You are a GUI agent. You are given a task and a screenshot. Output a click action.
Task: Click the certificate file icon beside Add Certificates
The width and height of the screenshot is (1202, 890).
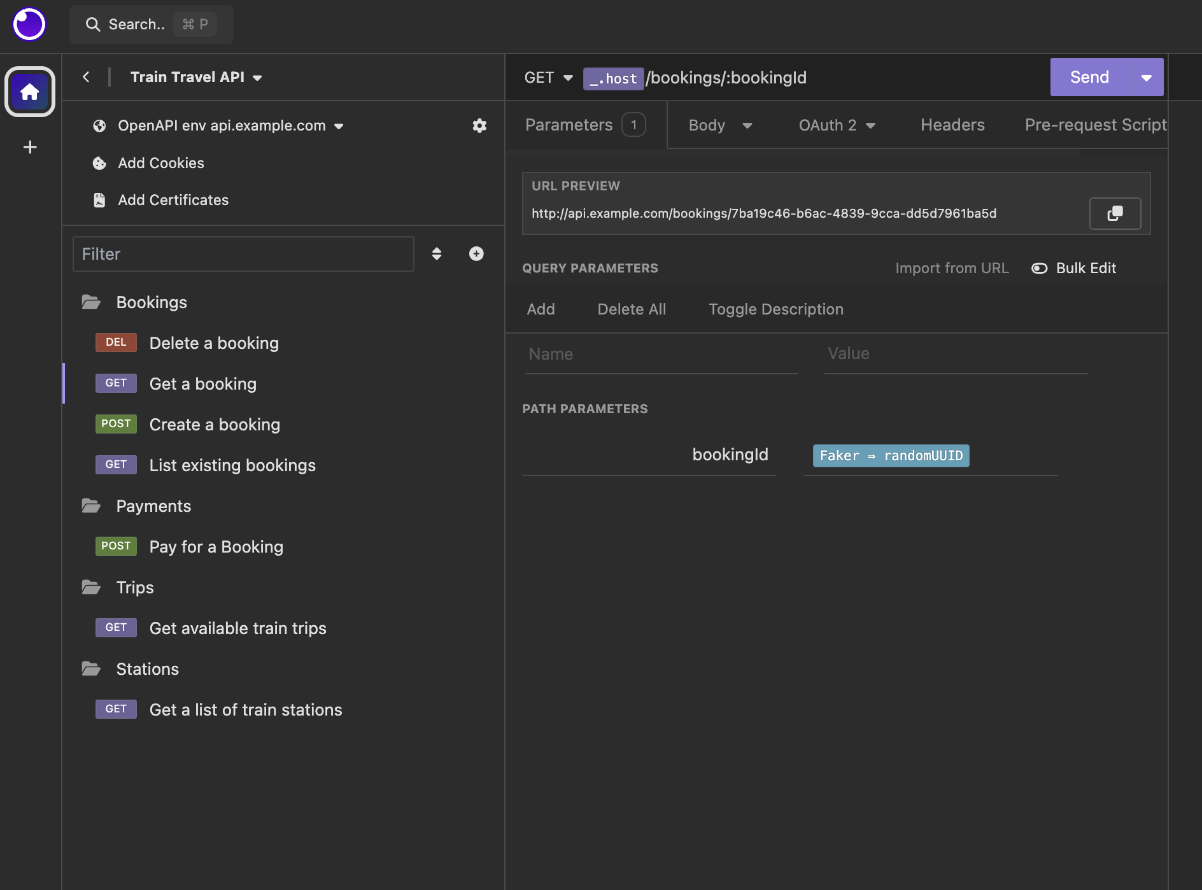[99, 200]
